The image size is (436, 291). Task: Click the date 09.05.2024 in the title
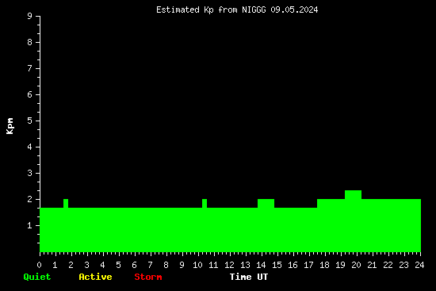(294, 10)
